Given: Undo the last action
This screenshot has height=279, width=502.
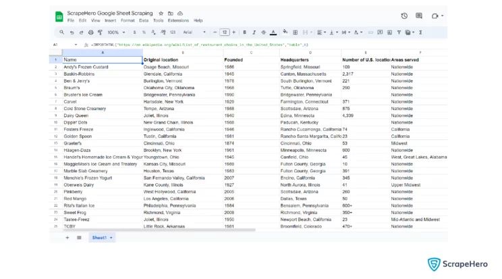Looking at the screenshot, I should pyautogui.click(x=72, y=32).
